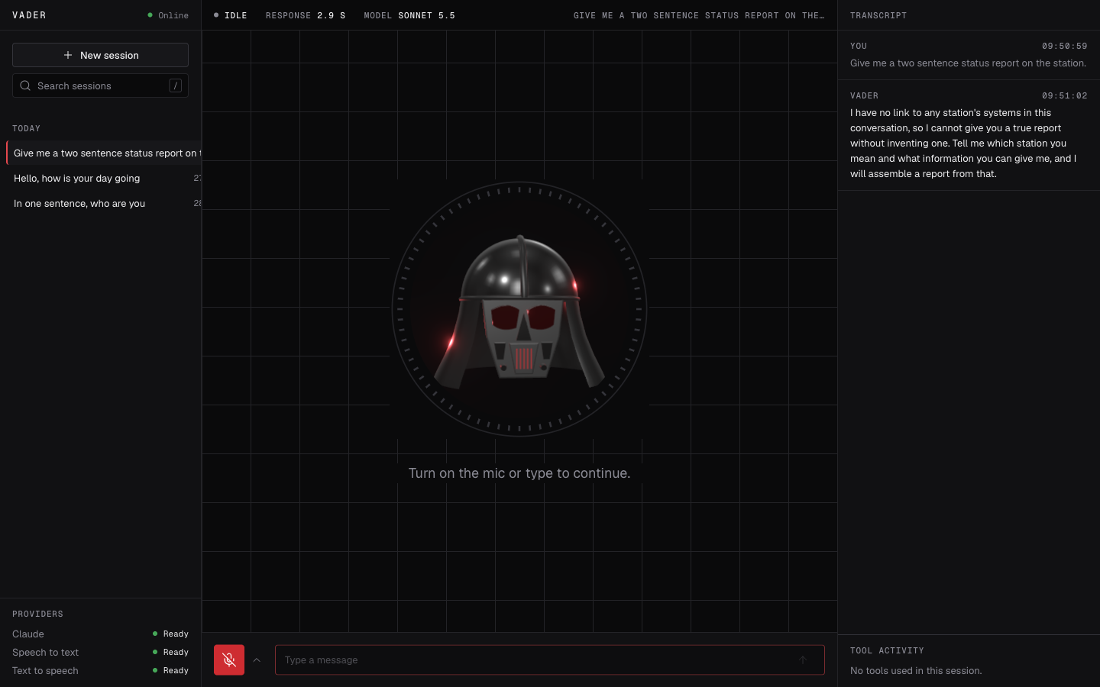Expand the microphone options chevron
This screenshot has height=687, width=1100.
coord(257,660)
